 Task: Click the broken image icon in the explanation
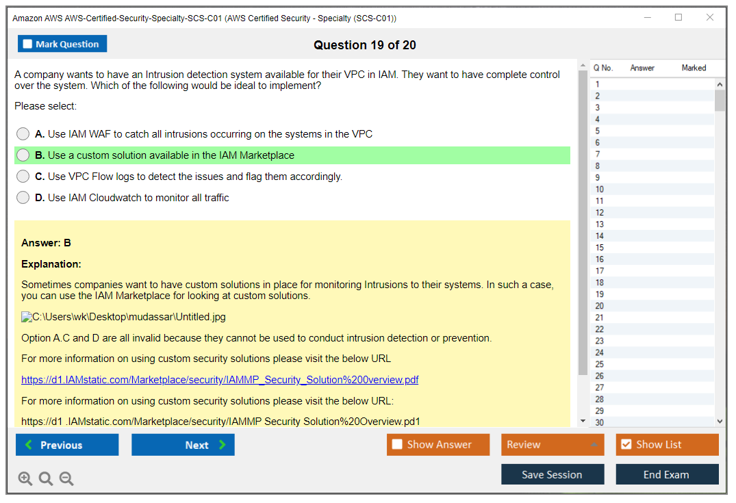[x=27, y=317]
